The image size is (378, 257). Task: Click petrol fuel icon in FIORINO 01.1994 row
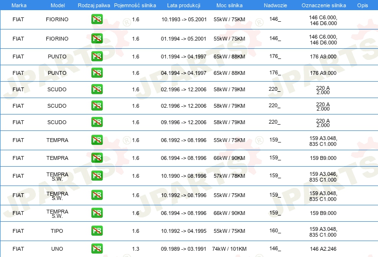click(97, 38)
